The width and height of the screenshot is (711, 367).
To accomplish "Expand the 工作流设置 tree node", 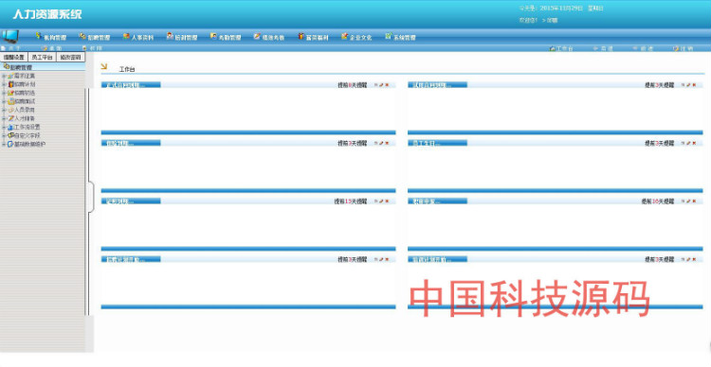I will pyautogui.click(x=4, y=127).
